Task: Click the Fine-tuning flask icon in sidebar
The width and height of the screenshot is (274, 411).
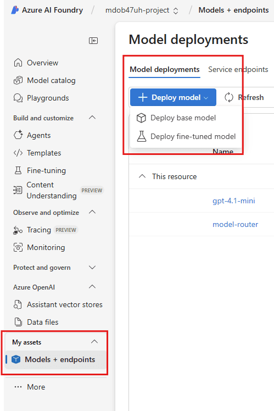Action: [18, 170]
